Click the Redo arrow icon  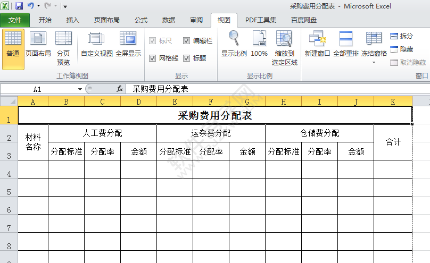pyautogui.click(x=47, y=5)
